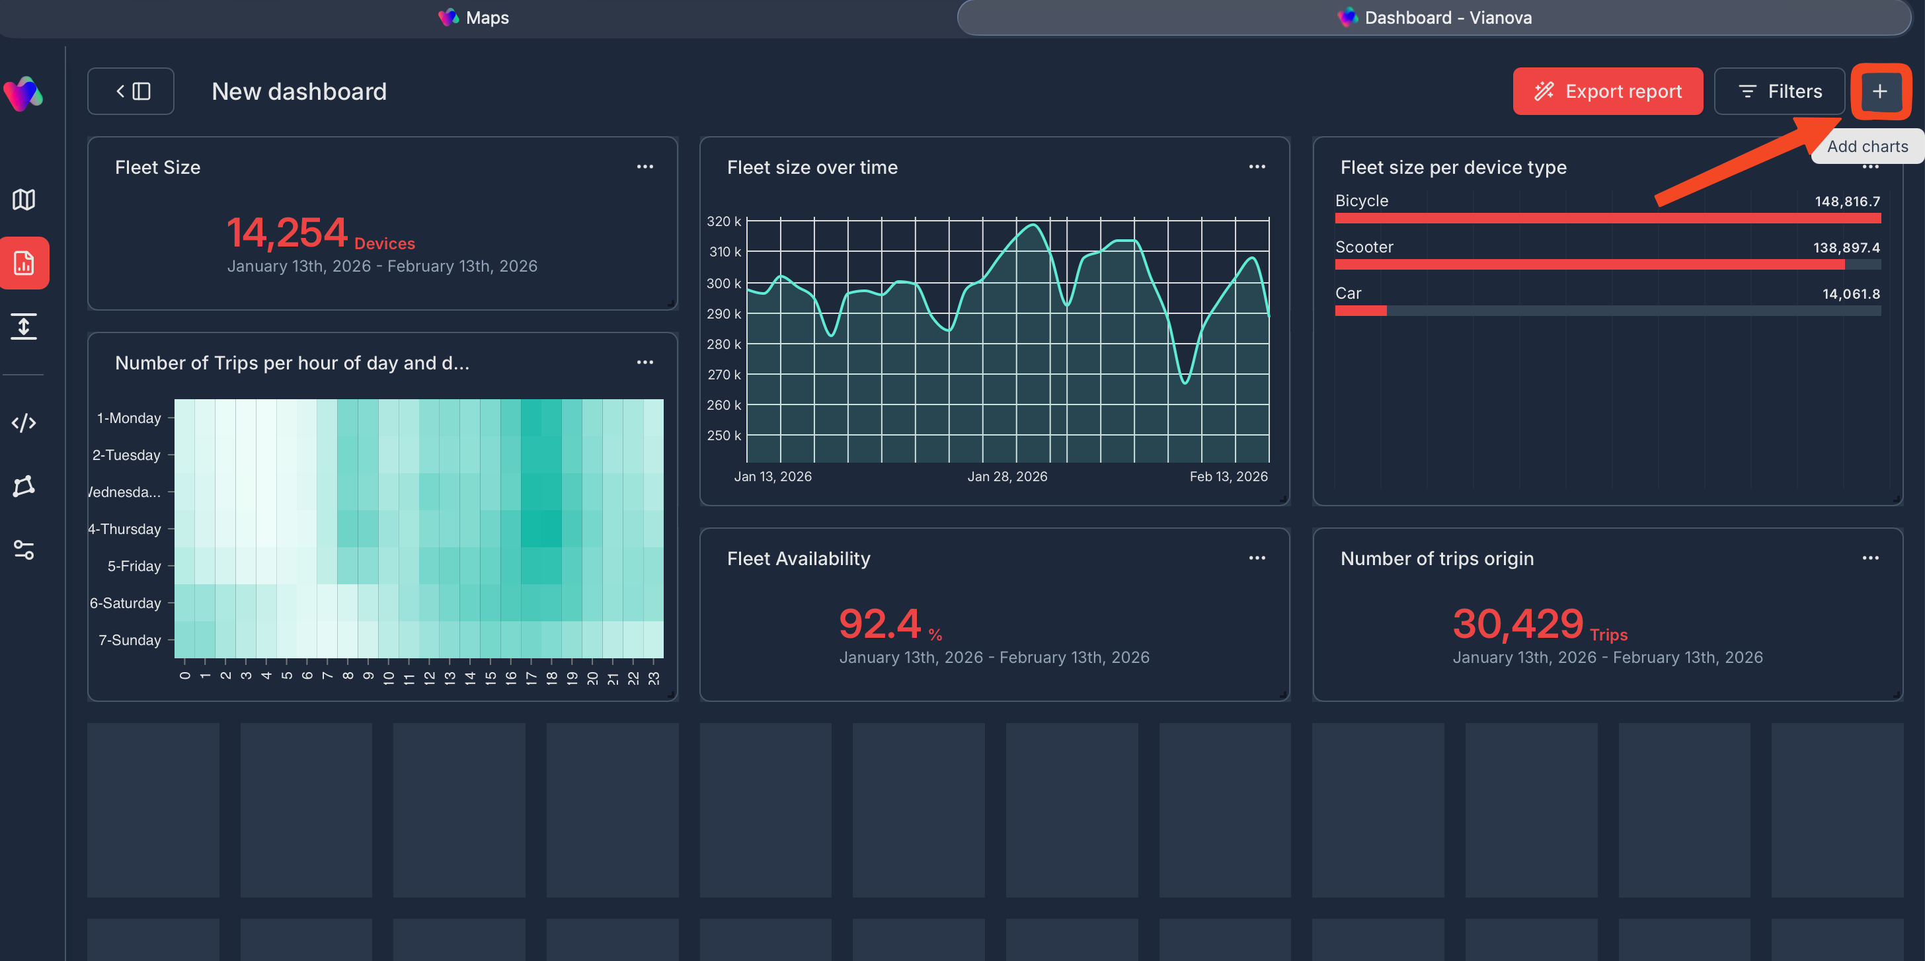Open Number of trips origin options menu
The height and width of the screenshot is (961, 1925).
point(1870,557)
